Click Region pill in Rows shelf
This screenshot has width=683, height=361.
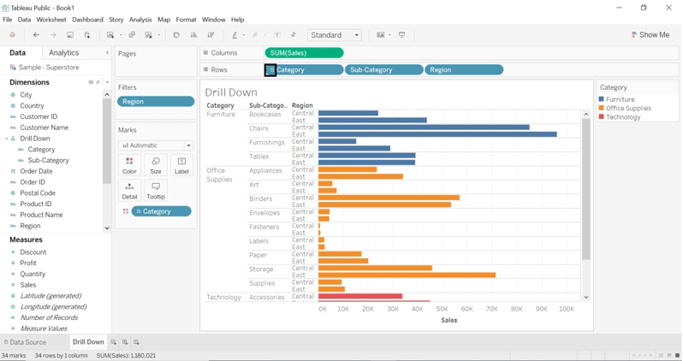pos(464,69)
